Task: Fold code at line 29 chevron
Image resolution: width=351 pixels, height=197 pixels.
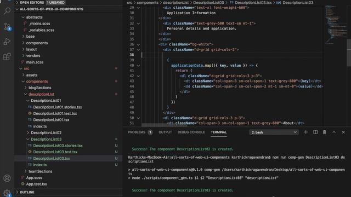Action: pyautogui.click(x=138, y=8)
